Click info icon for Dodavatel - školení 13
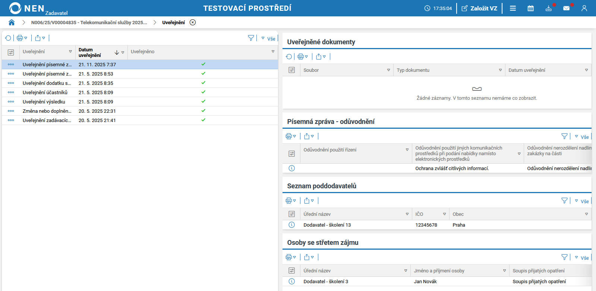Image resolution: width=596 pixels, height=291 pixels. [x=291, y=225]
